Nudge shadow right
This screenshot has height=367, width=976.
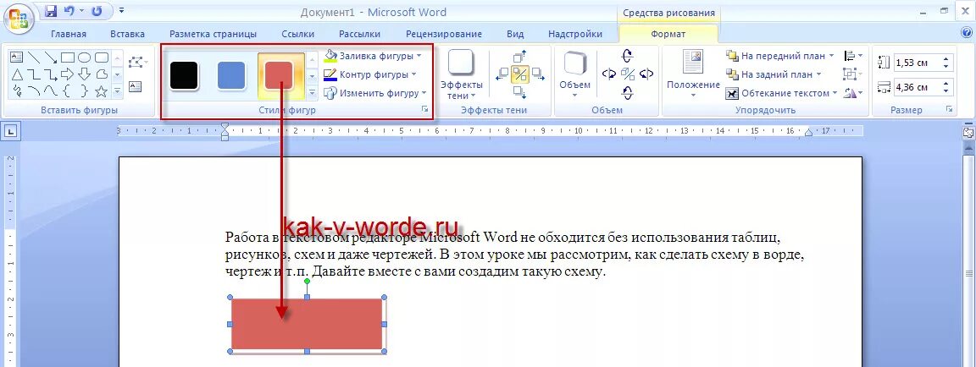(x=538, y=75)
